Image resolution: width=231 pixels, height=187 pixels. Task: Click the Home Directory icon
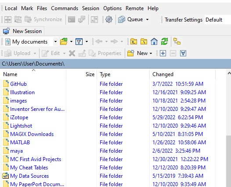click(x=154, y=42)
